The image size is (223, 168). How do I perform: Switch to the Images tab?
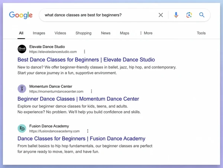click(x=39, y=33)
